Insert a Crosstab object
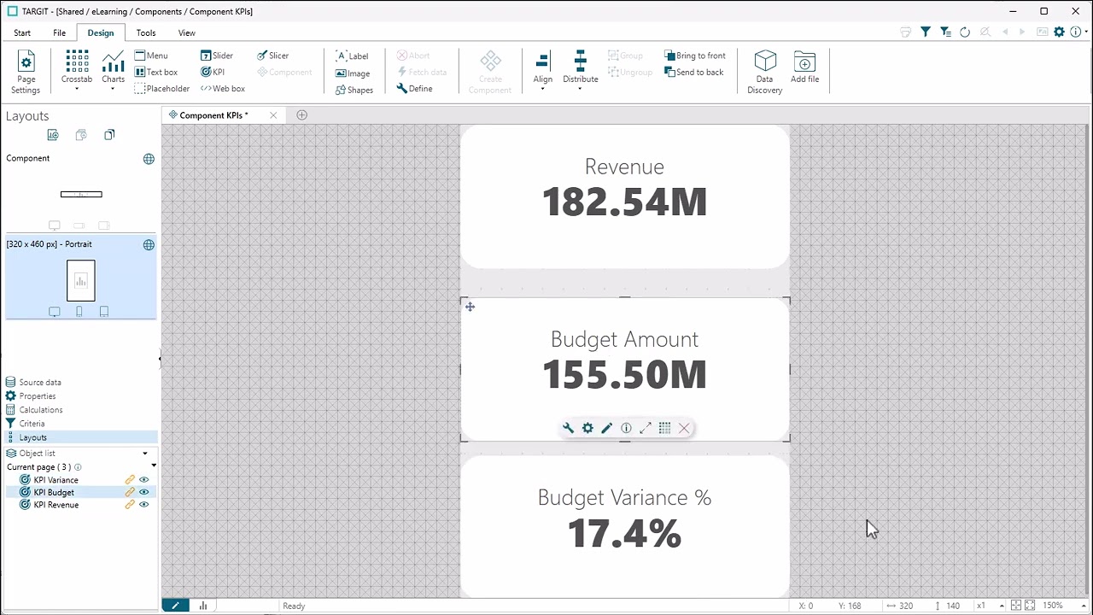 point(77,70)
